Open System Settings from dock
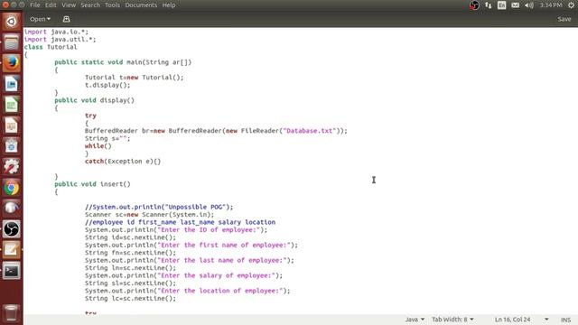This screenshot has width=578, height=325. click(12, 167)
